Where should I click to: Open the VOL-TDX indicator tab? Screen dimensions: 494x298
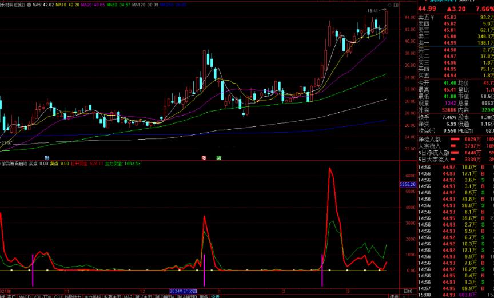pos(42,296)
